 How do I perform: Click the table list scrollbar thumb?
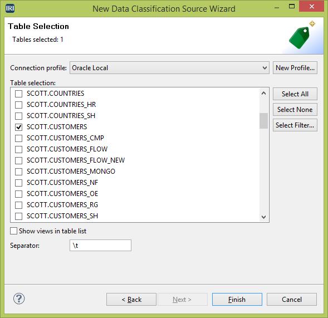click(x=263, y=121)
